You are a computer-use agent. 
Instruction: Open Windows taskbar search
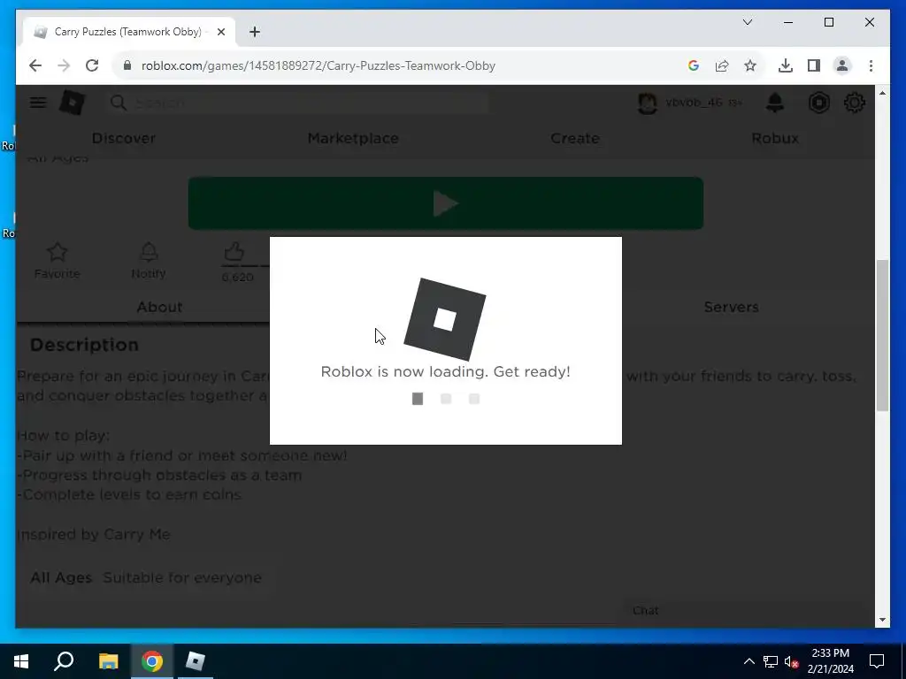[64, 661]
